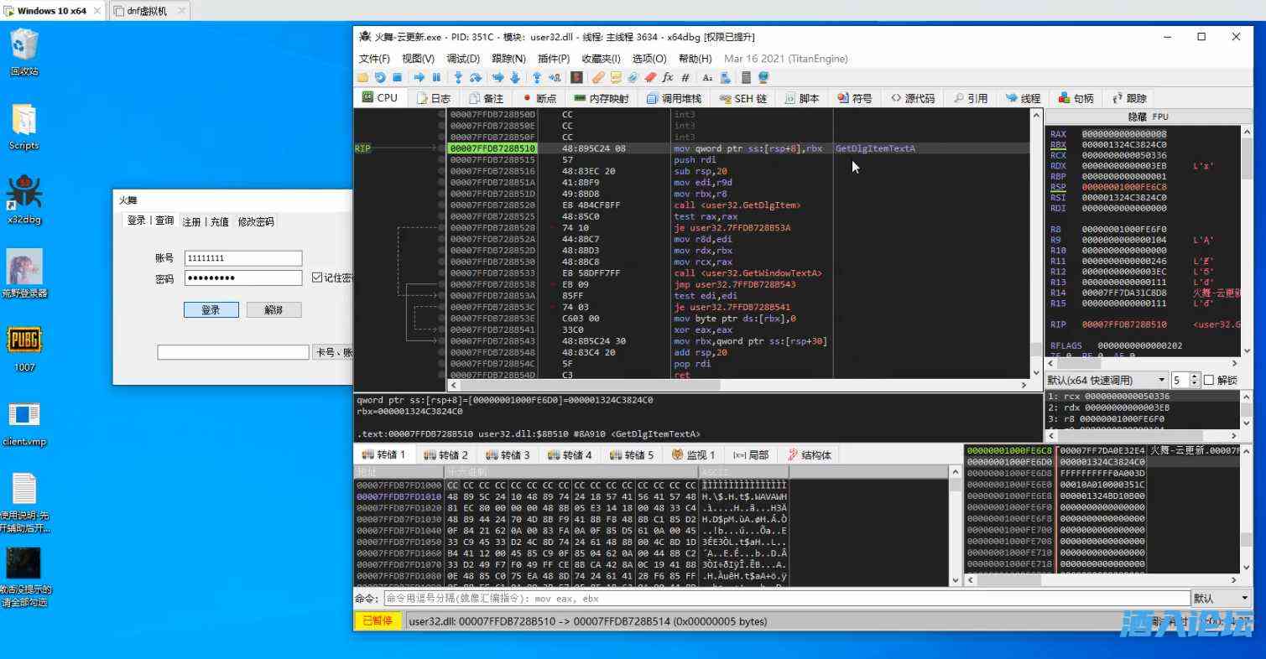Click the # labels toolbar icon
The image size is (1266, 659).
point(685,77)
